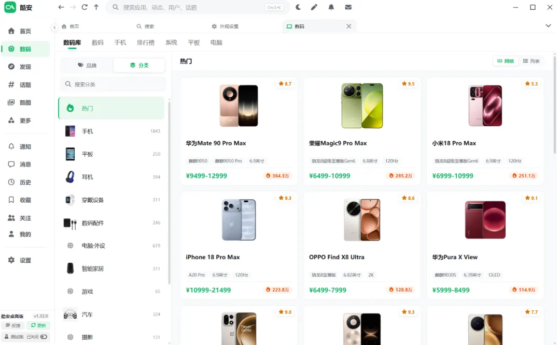The width and height of the screenshot is (560, 345).
Task: Open the post editor pencil icon
Action: point(314,7)
